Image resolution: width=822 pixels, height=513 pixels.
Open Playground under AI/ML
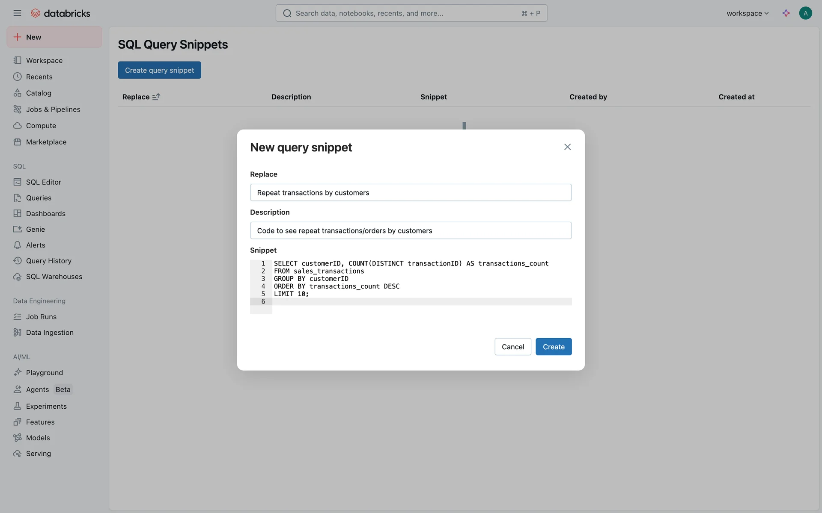pos(44,373)
